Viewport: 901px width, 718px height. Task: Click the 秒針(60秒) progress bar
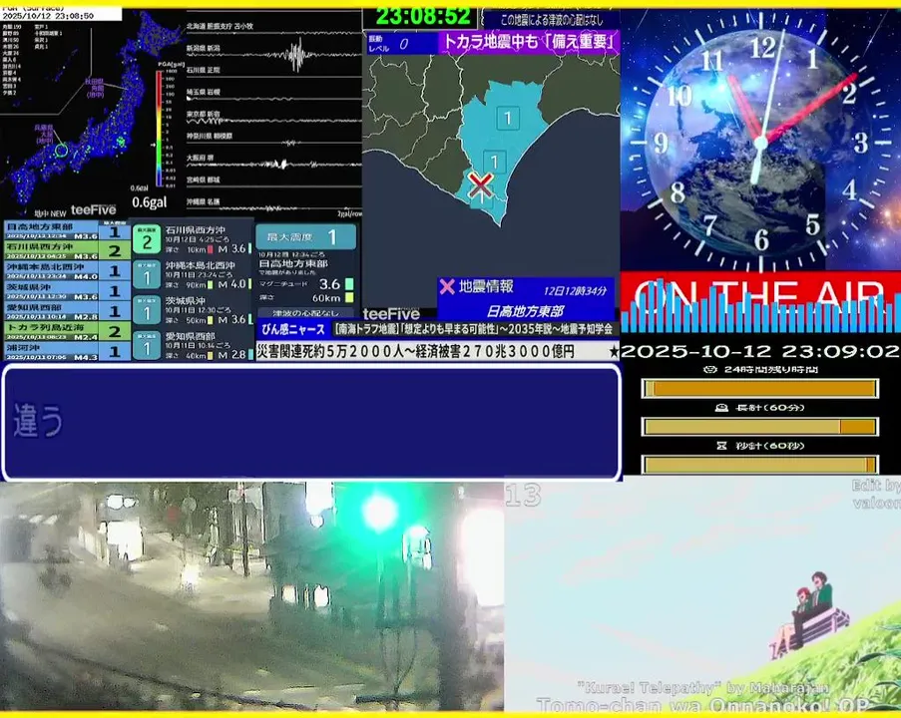pos(760,464)
